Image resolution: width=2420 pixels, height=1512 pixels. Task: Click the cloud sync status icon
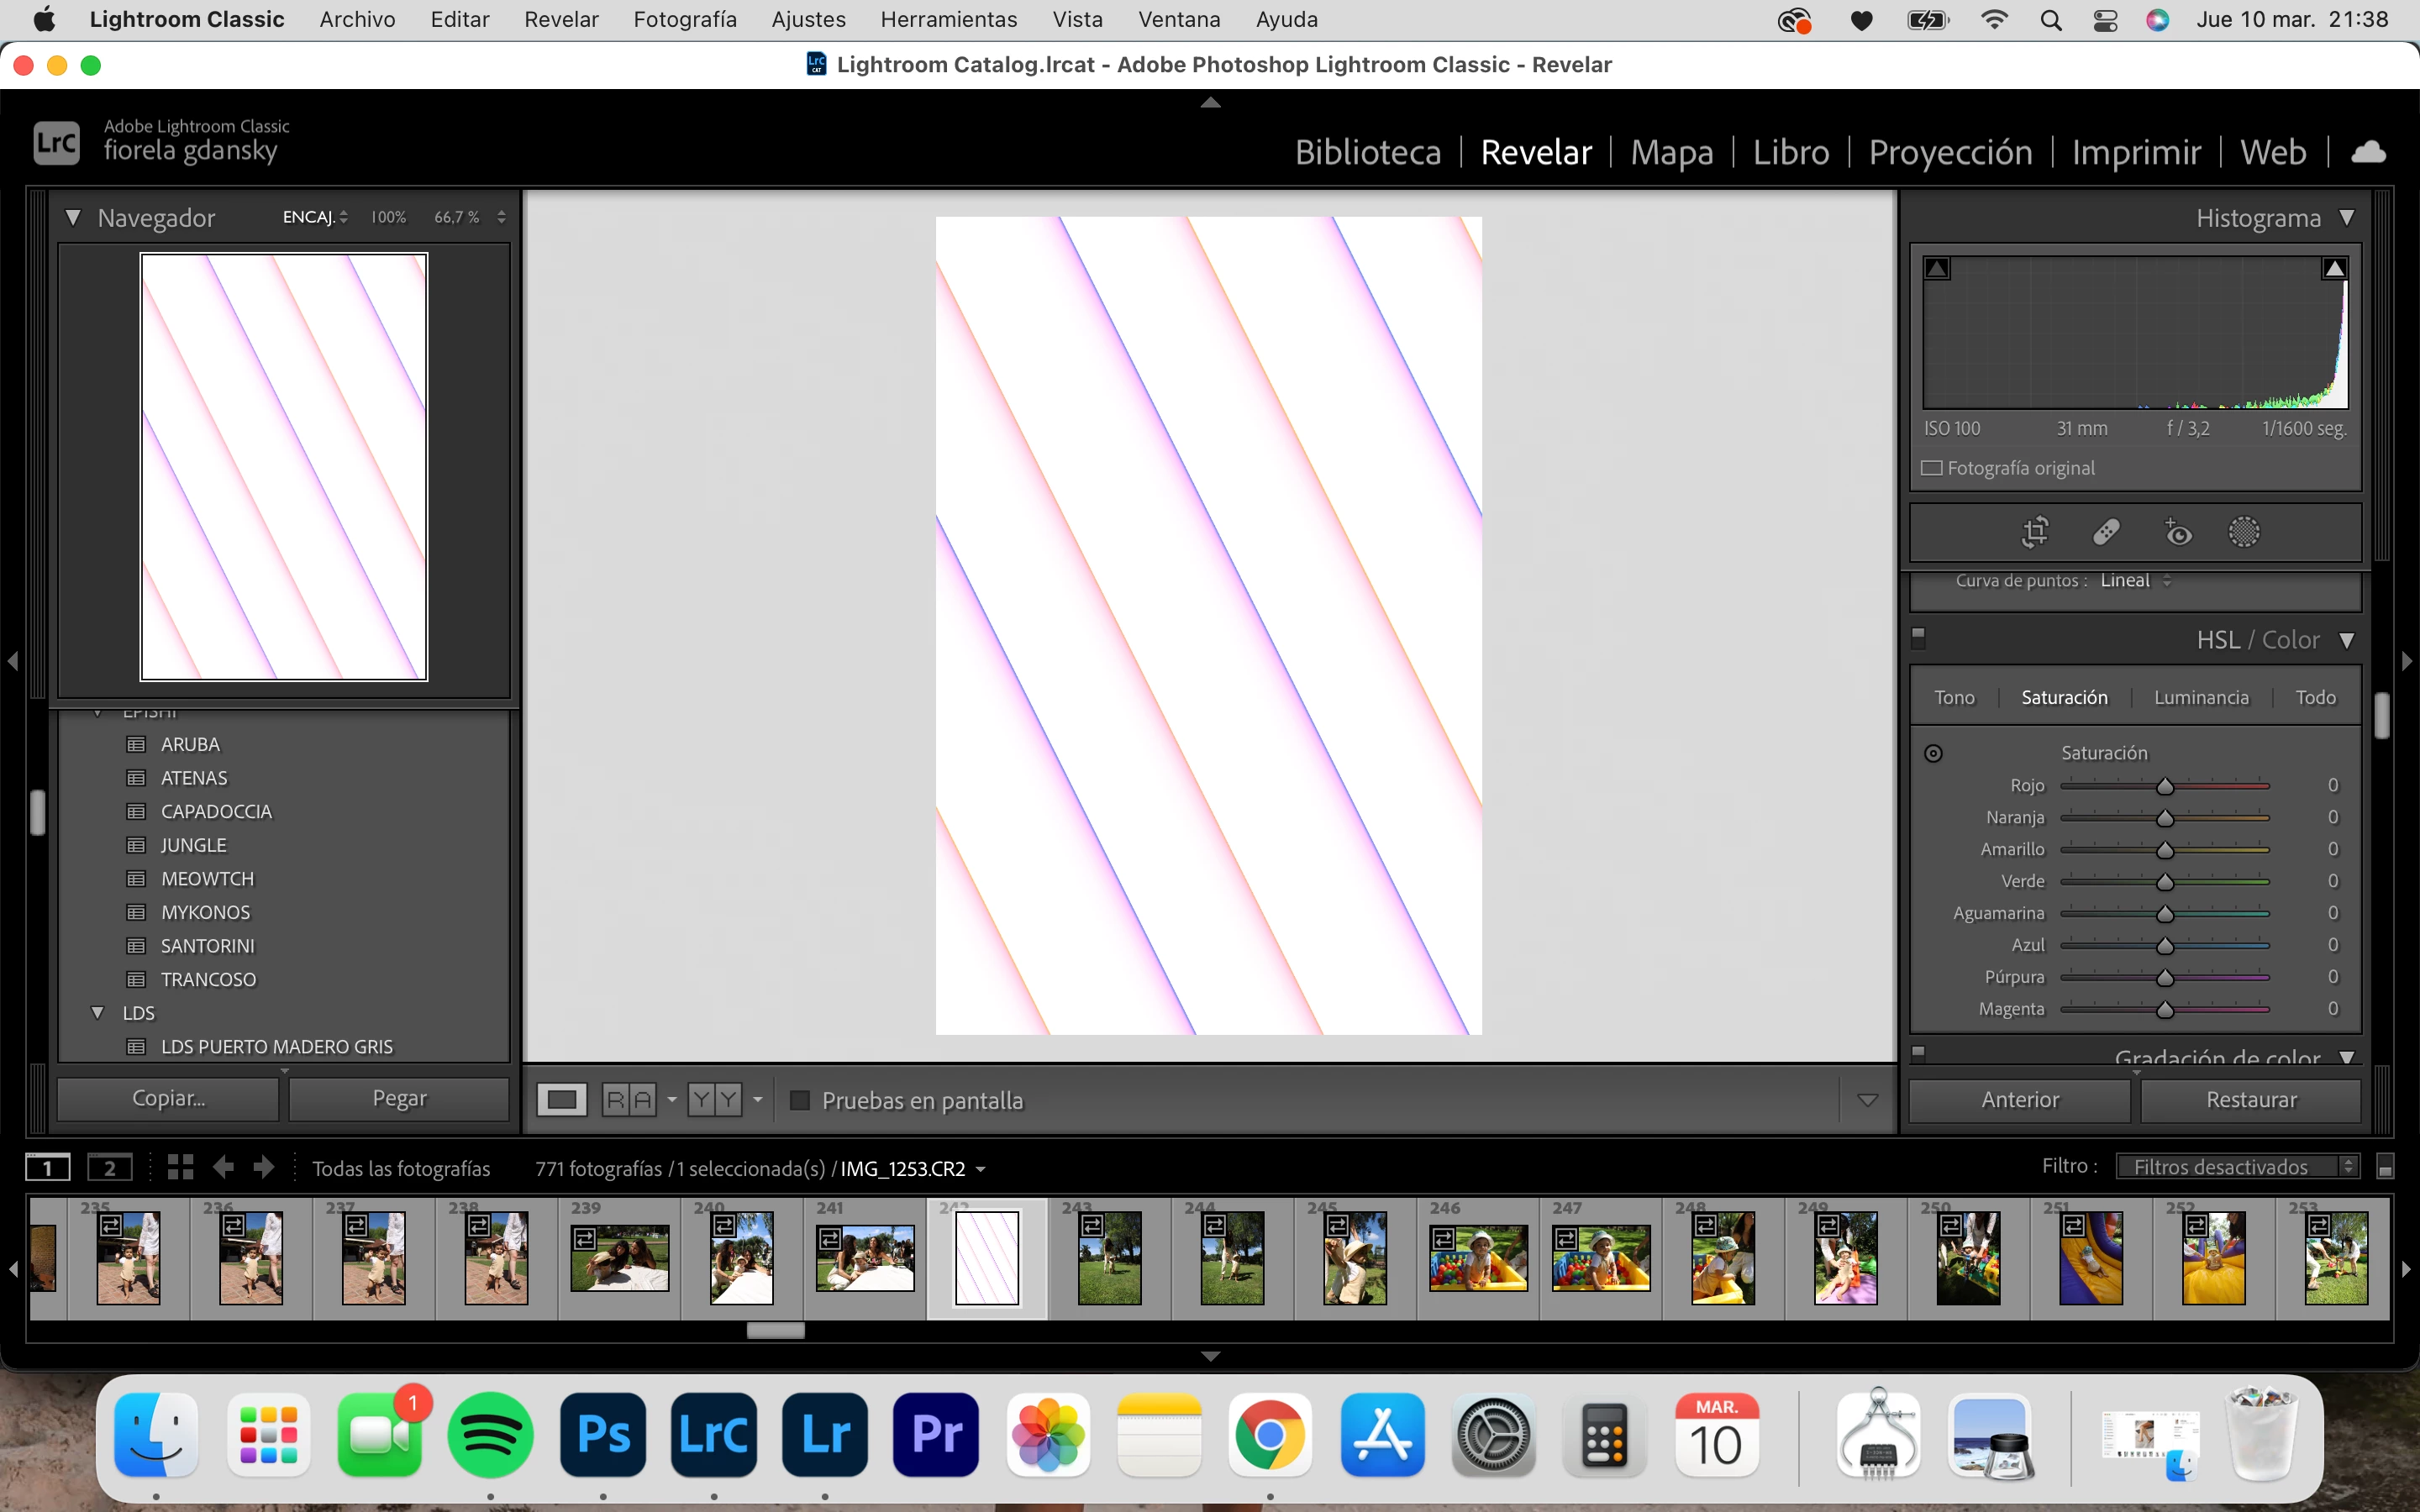pyautogui.click(x=2368, y=152)
